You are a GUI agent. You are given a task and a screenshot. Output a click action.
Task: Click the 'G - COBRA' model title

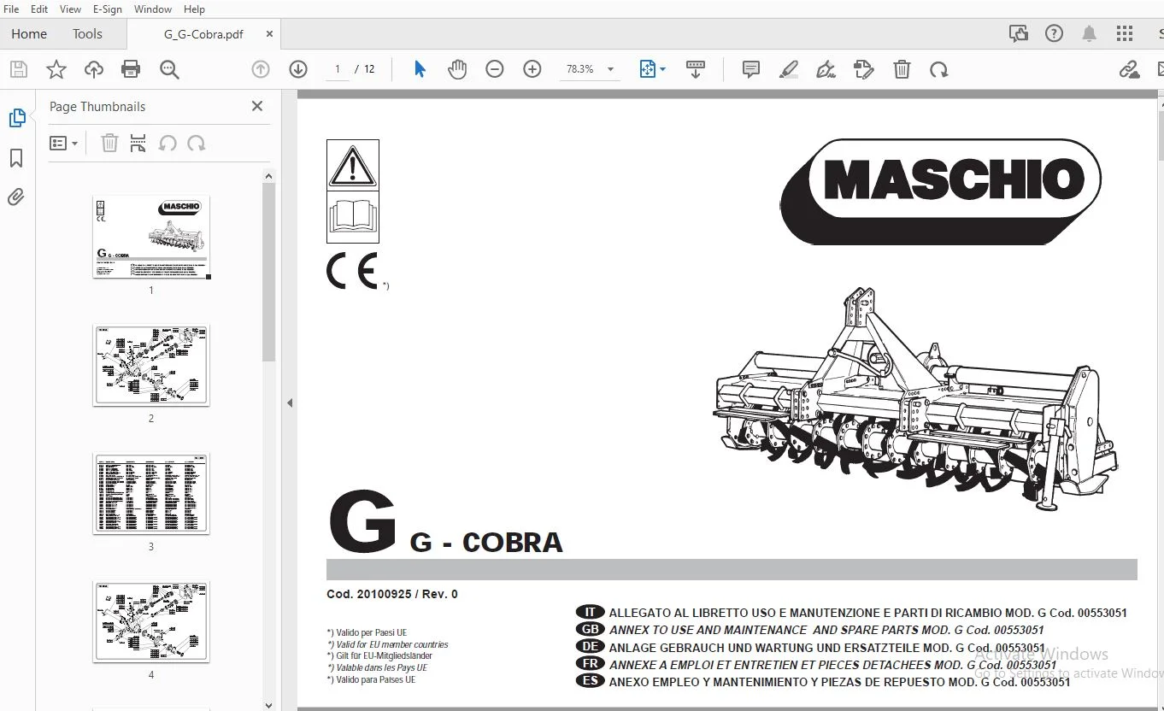[486, 542]
